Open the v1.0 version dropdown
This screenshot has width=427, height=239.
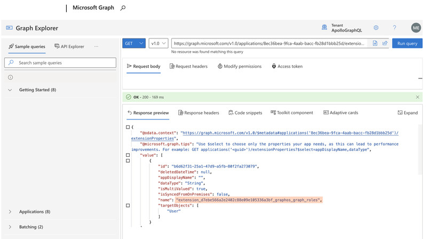pos(159,43)
